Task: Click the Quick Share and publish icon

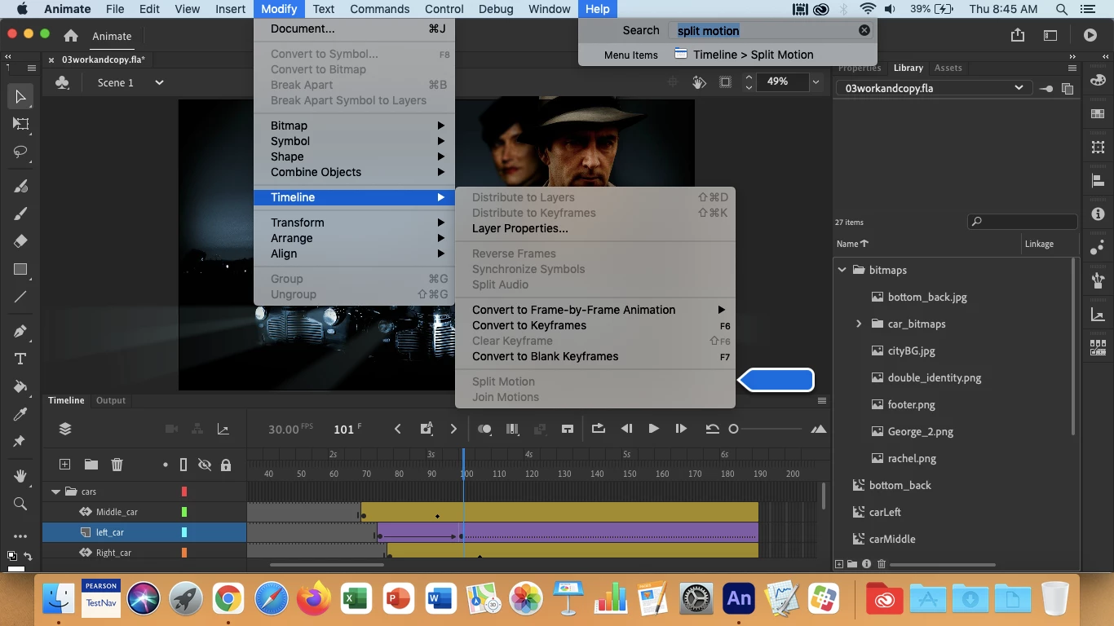Action: (1018, 35)
